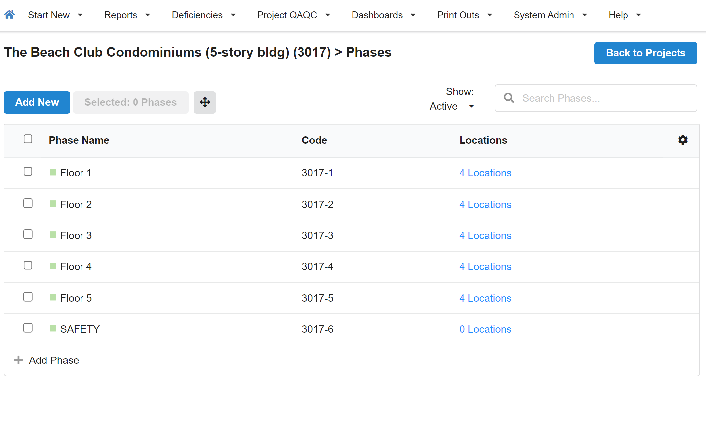Click the Floor 4 phase name
The width and height of the screenshot is (706, 430).
(x=76, y=266)
